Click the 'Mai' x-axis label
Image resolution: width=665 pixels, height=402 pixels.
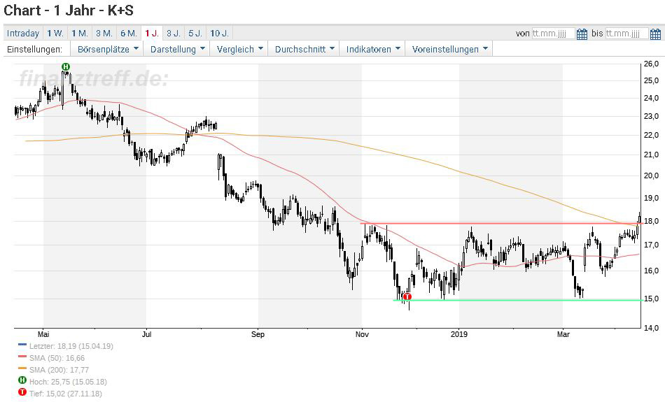coord(43,334)
